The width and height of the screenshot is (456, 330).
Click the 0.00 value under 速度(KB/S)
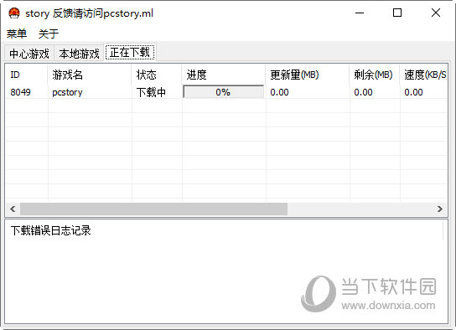click(413, 92)
